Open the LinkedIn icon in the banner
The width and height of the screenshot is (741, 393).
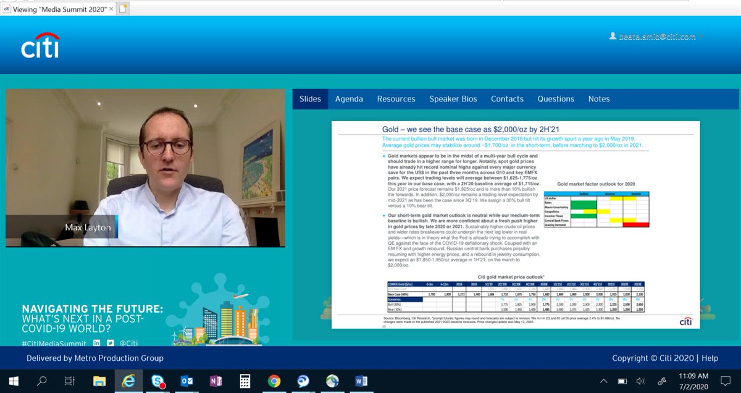(x=97, y=343)
